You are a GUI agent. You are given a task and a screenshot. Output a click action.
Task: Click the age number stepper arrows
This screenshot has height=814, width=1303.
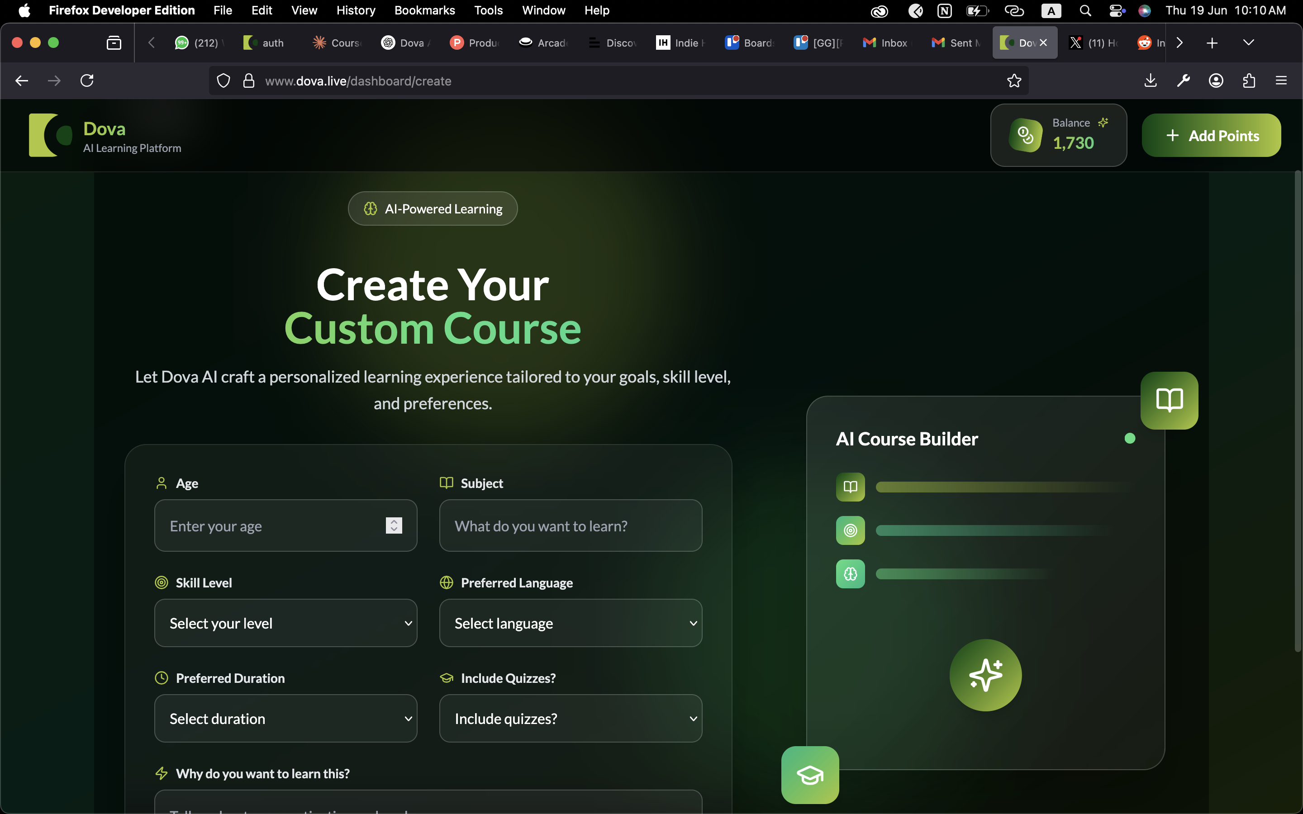[x=394, y=525]
